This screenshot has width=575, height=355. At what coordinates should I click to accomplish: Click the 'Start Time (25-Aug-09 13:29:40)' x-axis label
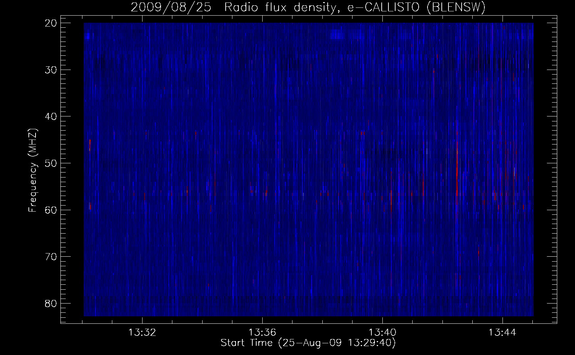(x=308, y=343)
